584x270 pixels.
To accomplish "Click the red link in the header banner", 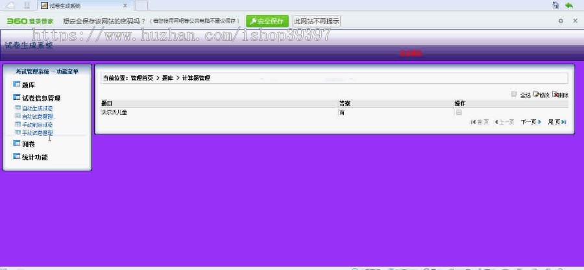I will point(411,54).
